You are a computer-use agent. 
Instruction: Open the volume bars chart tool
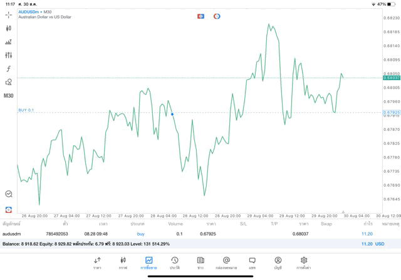coord(9,42)
